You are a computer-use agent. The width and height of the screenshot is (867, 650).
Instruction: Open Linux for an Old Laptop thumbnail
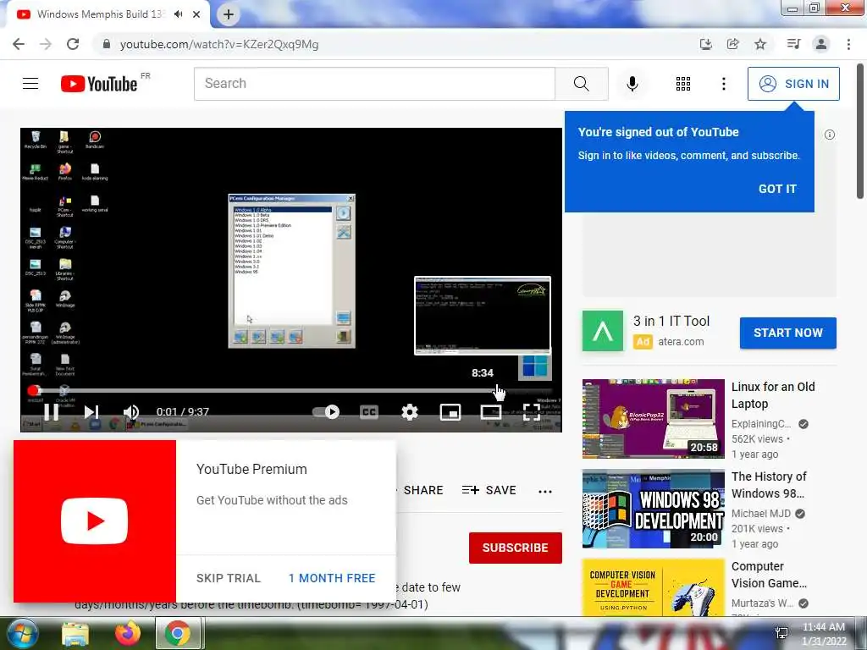(653, 418)
